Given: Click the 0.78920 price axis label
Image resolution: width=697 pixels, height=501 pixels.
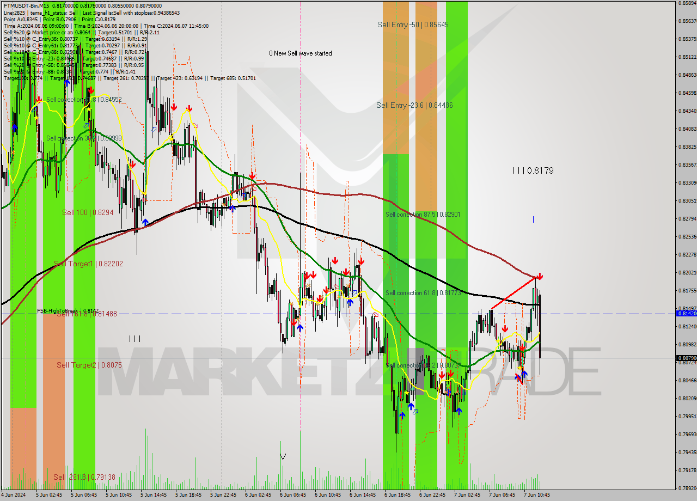Looking at the screenshot, I should point(687,488).
